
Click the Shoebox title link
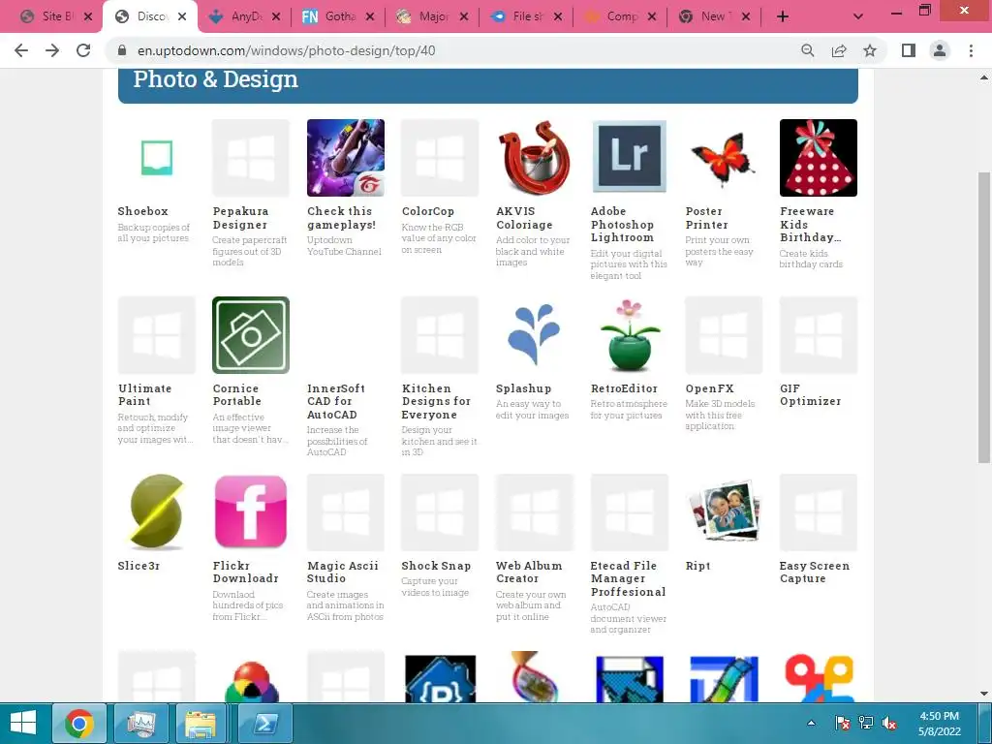pyautogui.click(x=143, y=211)
